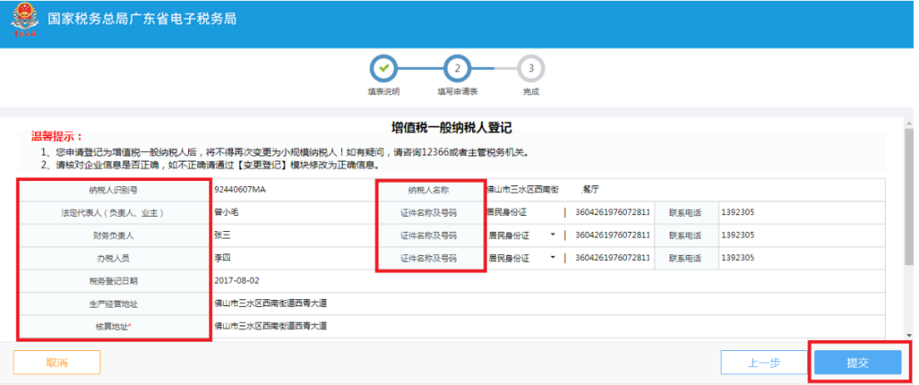Click the 核算地址 label cell

pyautogui.click(x=114, y=326)
